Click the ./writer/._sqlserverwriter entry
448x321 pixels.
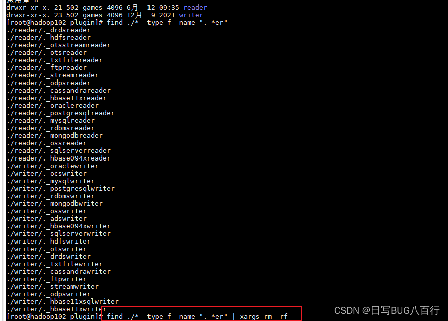coord(58,234)
